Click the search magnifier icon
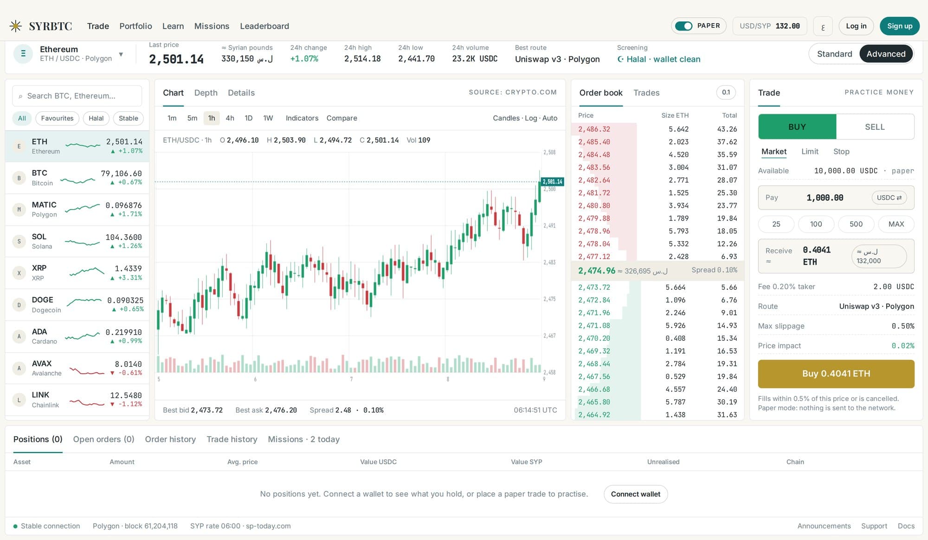Image resolution: width=928 pixels, height=540 pixels. click(20, 96)
